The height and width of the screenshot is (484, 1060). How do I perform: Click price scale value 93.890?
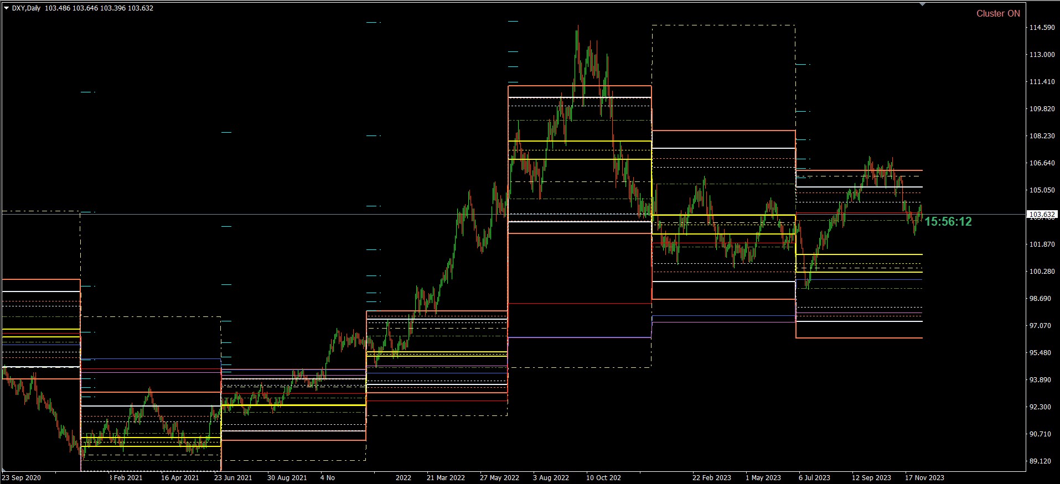(1040, 380)
